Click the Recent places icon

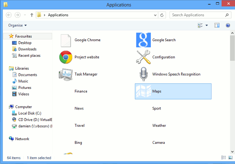tap(14, 55)
